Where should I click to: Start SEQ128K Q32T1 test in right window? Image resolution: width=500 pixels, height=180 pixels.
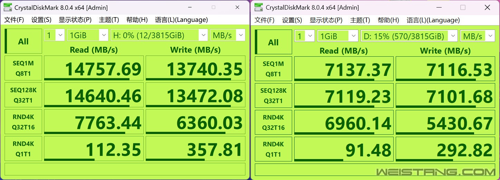[273, 95]
